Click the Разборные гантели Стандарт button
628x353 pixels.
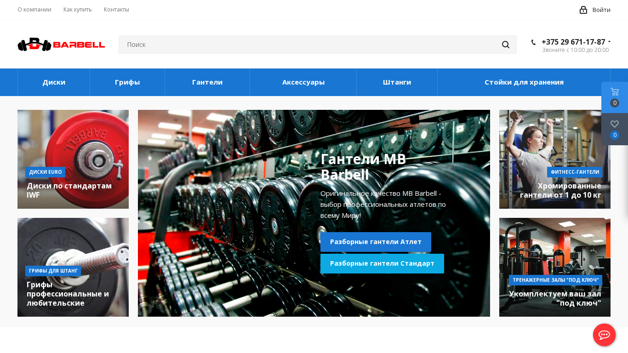point(382,263)
